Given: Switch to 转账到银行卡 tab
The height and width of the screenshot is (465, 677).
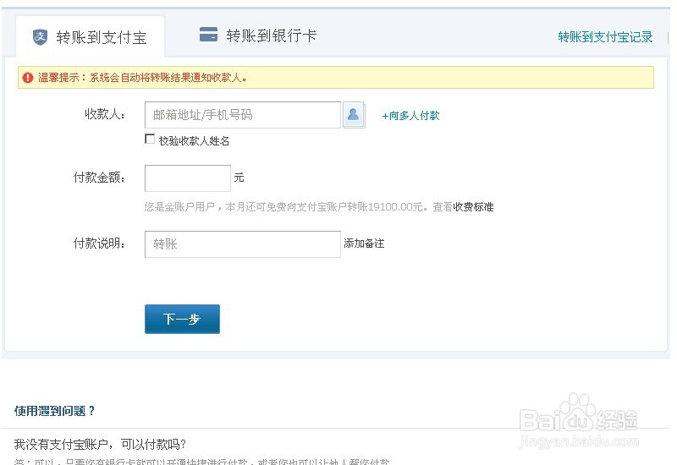Looking at the screenshot, I should click(x=258, y=36).
